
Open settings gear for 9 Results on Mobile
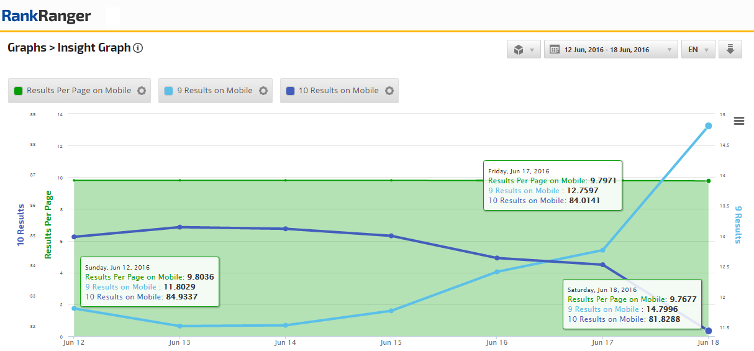tap(263, 91)
